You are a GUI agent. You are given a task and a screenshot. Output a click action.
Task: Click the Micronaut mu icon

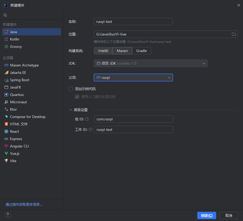click(x=6, y=102)
